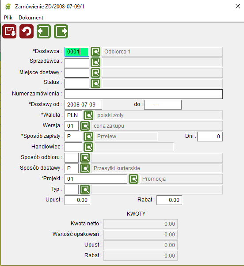
Task: Open lookup for Waluta currency field
Action: [88, 115]
